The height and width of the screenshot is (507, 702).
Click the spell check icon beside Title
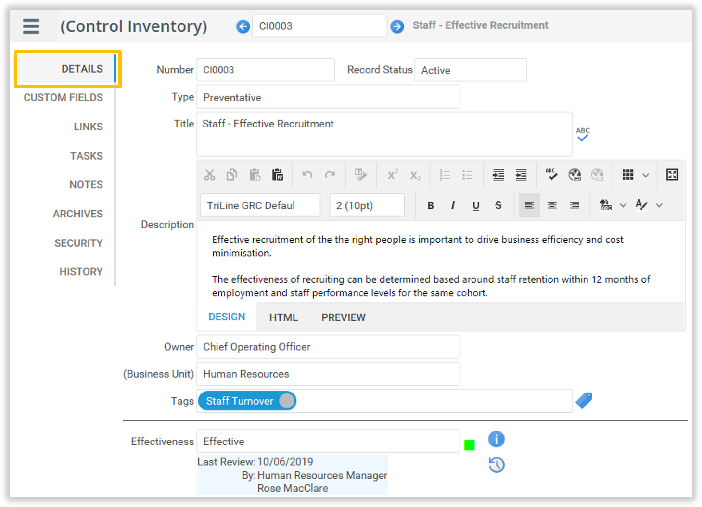coord(583,134)
